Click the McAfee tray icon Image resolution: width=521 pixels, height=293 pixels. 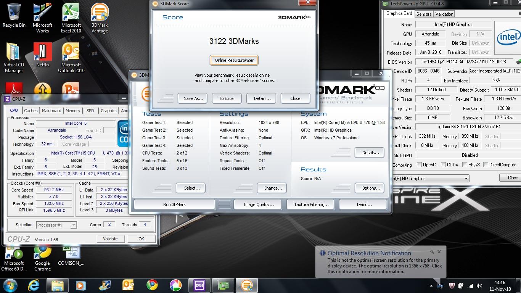(x=452, y=285)
